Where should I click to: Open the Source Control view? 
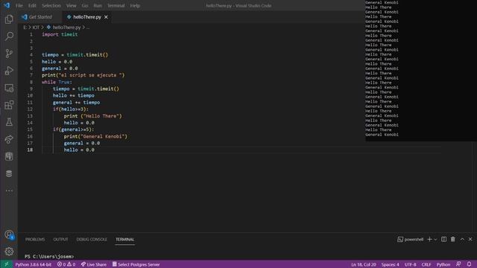pyautogui.click(x=9, y=54)
